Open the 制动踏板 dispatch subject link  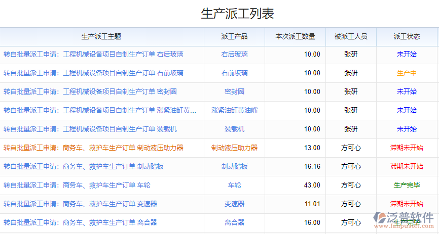click(84, 166)
